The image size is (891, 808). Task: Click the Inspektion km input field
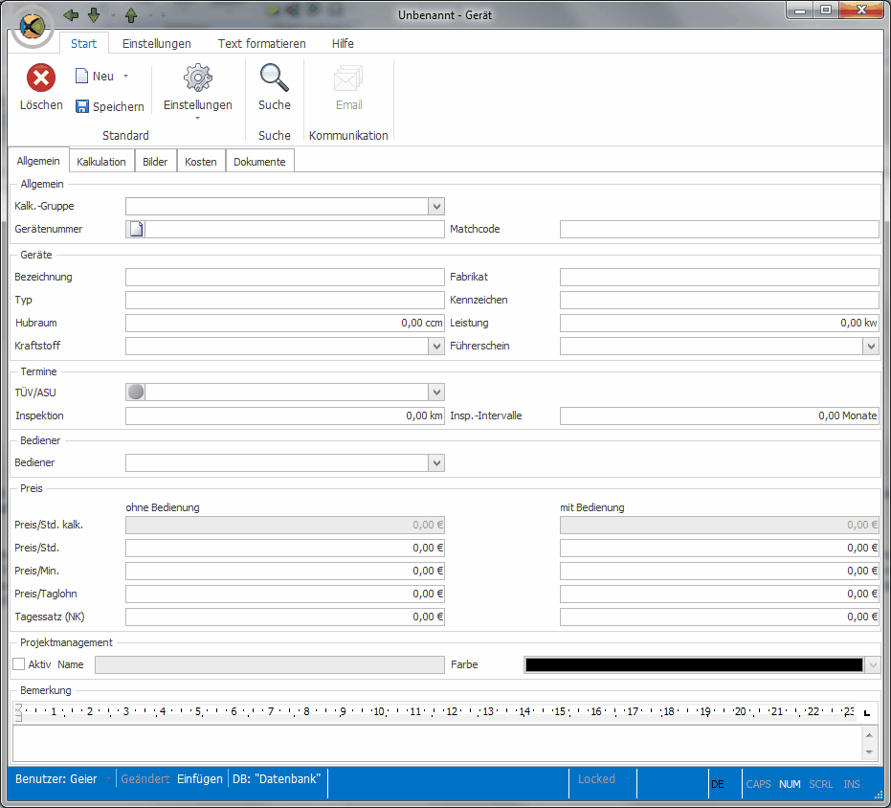(x=284, y=415)
